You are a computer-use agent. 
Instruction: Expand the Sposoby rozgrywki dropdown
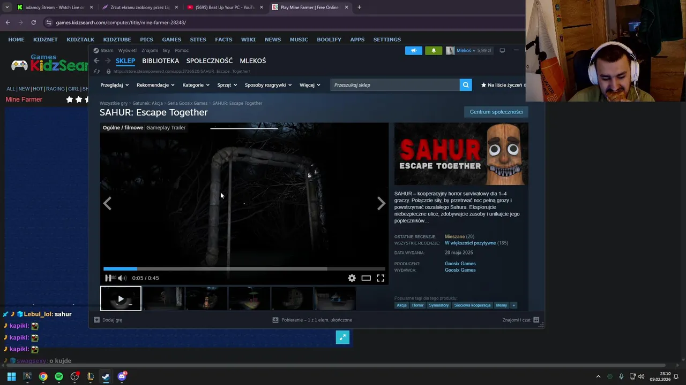268,84
